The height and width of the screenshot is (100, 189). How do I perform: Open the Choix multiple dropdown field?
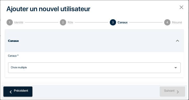pyautogui.click(x=94, y=68)
